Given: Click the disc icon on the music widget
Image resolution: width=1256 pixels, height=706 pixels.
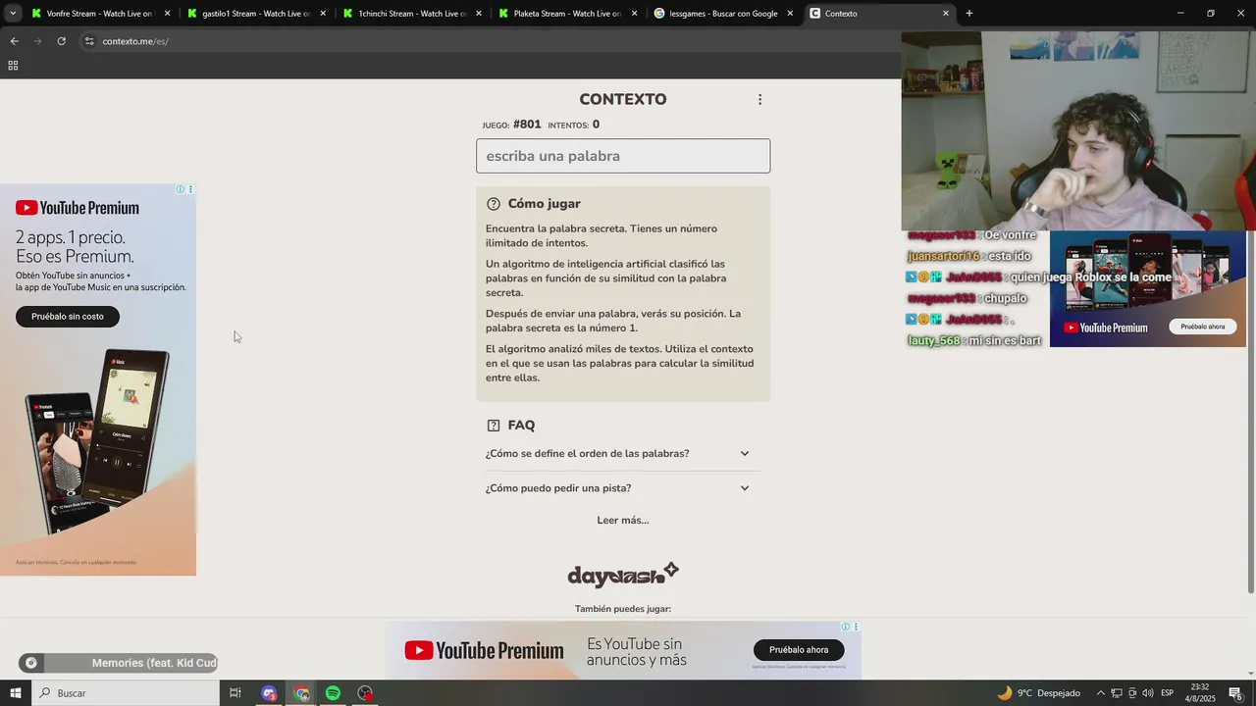Looking at the screenshot, I should tap(30, 663).
